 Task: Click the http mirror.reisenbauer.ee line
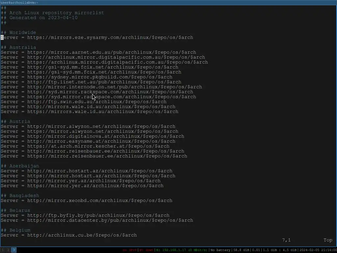click(x=92, y=151)
